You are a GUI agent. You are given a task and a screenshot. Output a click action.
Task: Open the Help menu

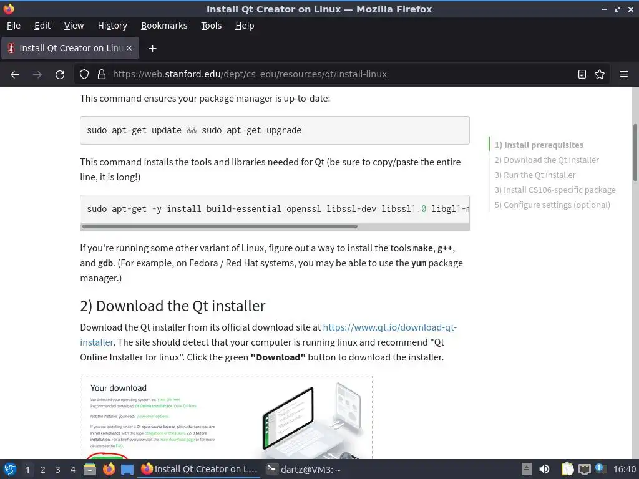(x=245, y=26)
